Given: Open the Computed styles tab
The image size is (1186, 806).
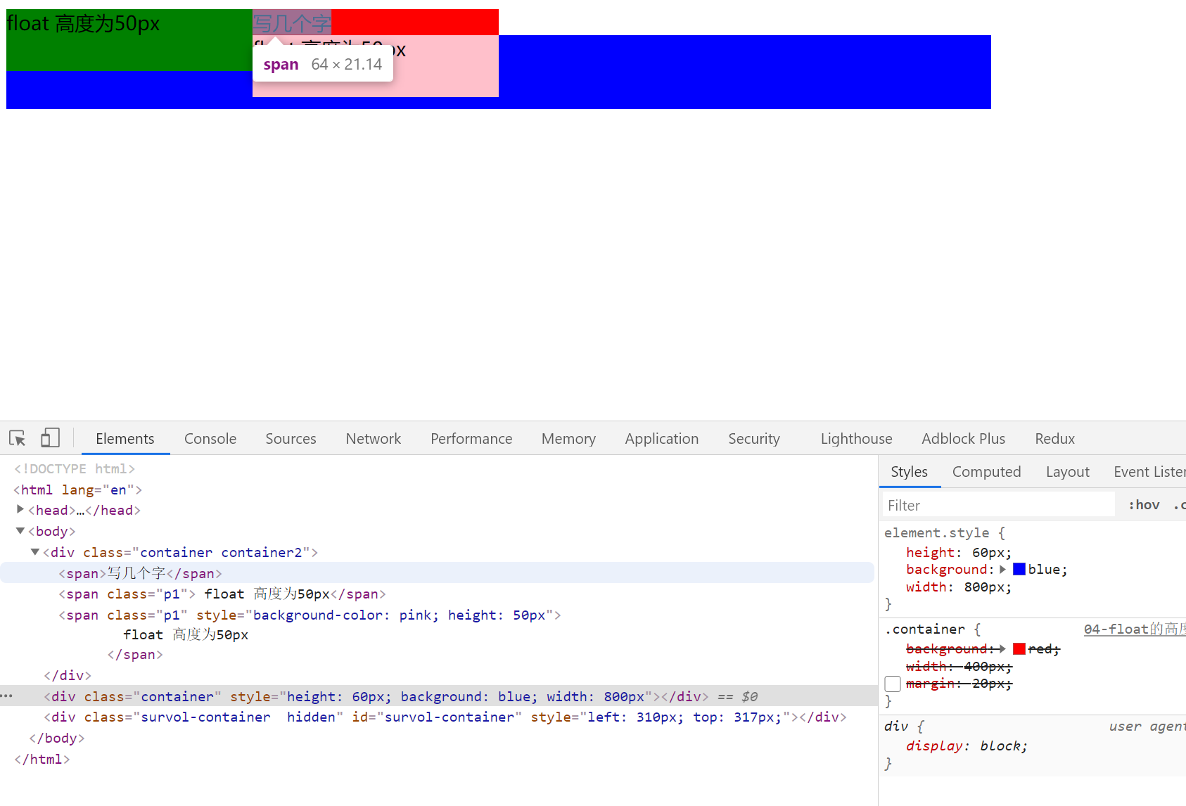Looking at the screenshot, I should click(x=986, y=472).
